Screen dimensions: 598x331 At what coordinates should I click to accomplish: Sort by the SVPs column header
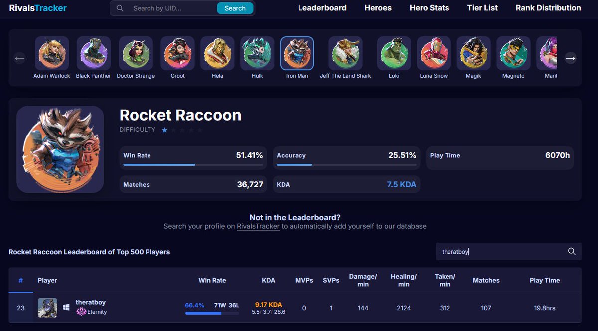coord(331,280)
